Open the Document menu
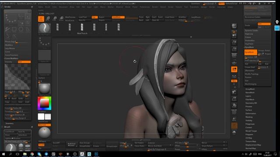Screen dimensions: 280x157 (63, 7)
